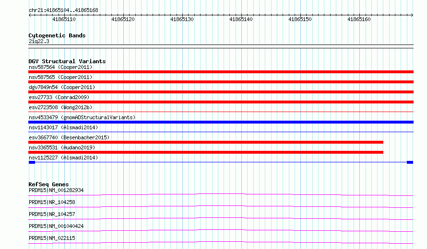Screen dimensions: 427x249
Task: Click left blue end block of nsv1125227
Action: click(x=32, y=162)
